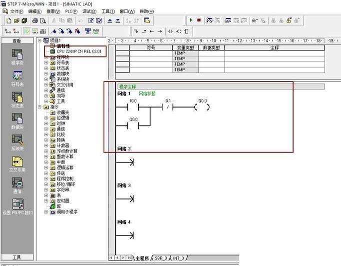Compile the current program block icon
Viewport: 341px width, 266px height.
point(91,20)
